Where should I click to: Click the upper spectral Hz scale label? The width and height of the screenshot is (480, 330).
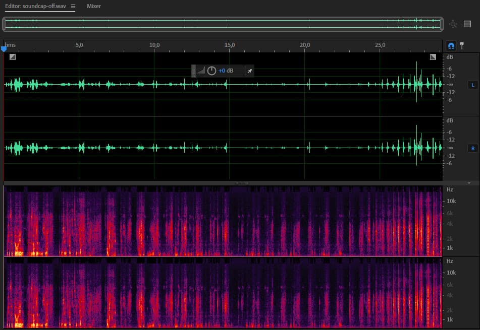pyautogui.click(x=450, y=189)
